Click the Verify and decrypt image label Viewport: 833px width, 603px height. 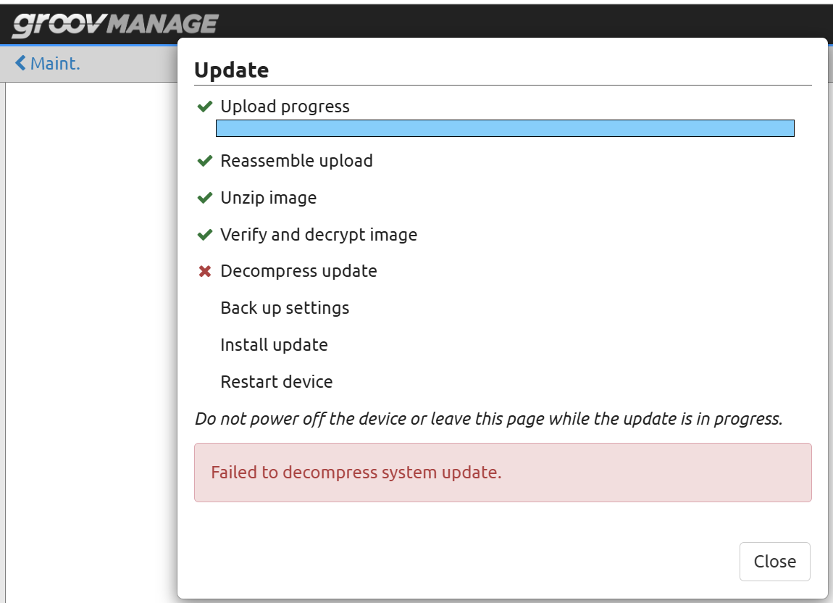(319, 235)
